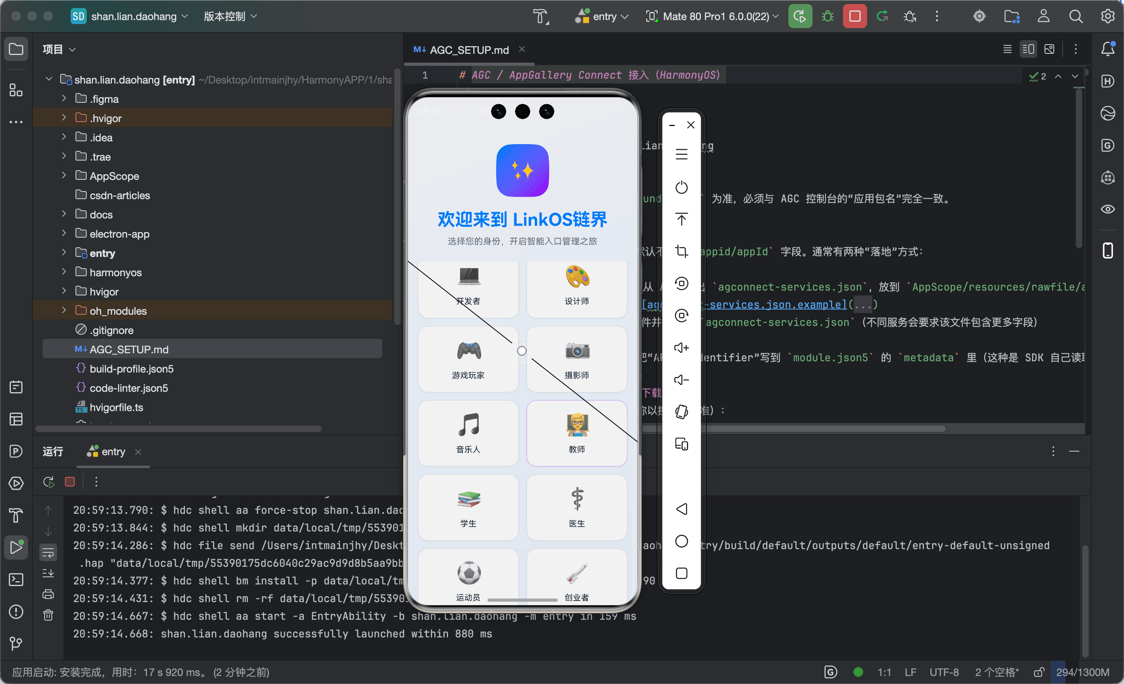Click project tree horizontal scrollbar
The height and width of the screenshot is (684, 1124).
(x=178, y=429)
